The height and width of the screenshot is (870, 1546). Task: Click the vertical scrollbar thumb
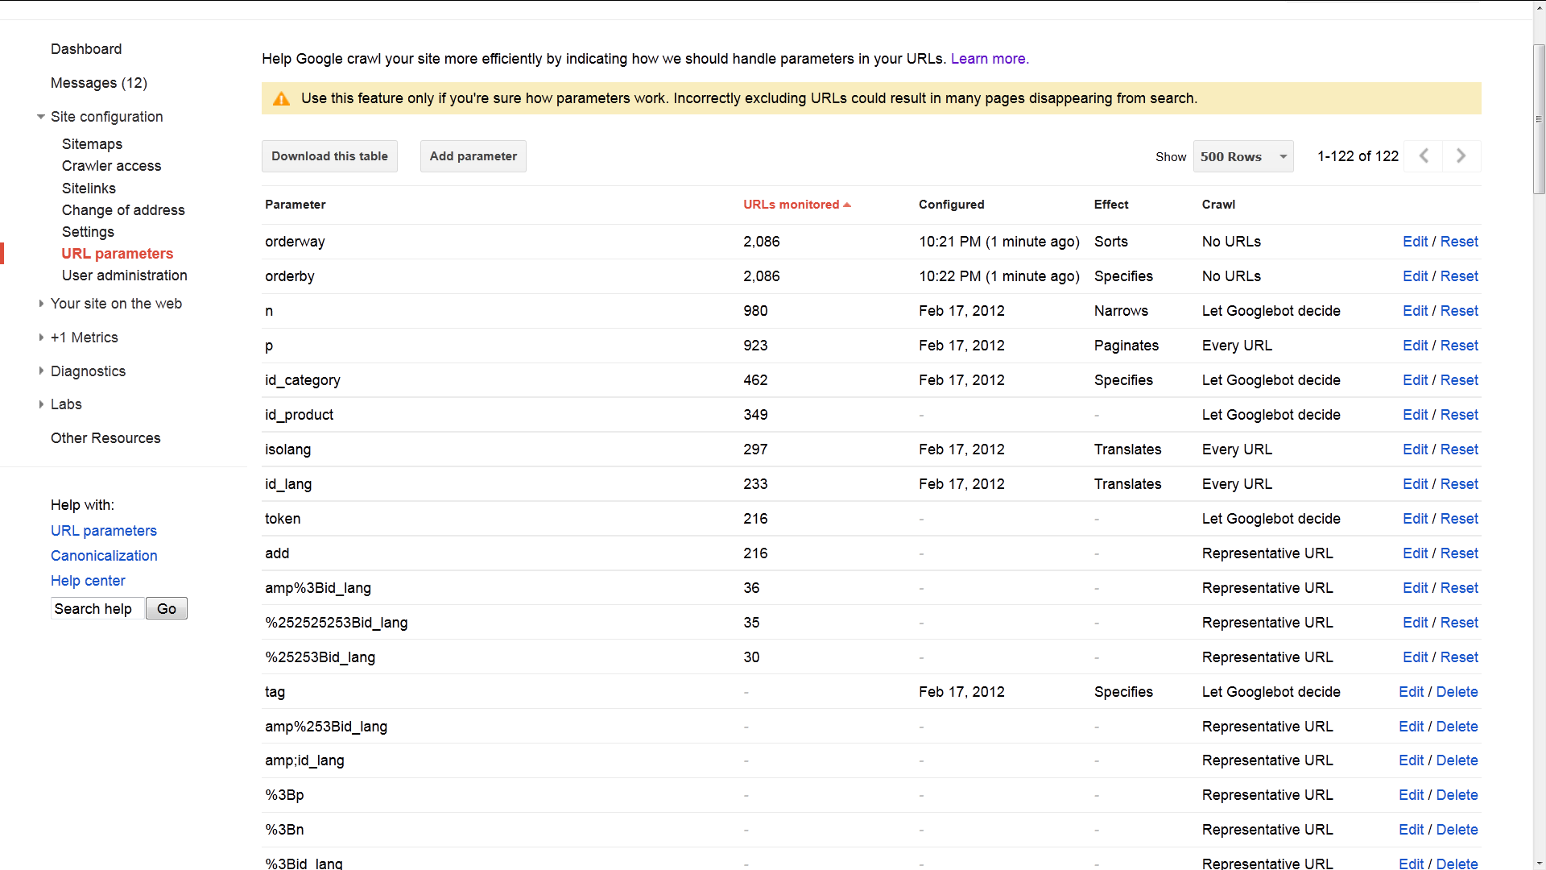(x=1539, y=119)
